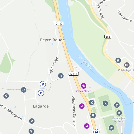The image size is (134, 134).
Task: Click the lower purple car icon
Action: point(87,126)
